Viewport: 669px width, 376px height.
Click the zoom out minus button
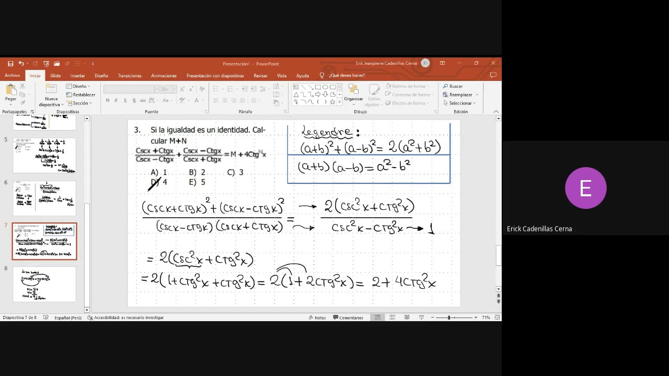(x=433, y=318)
